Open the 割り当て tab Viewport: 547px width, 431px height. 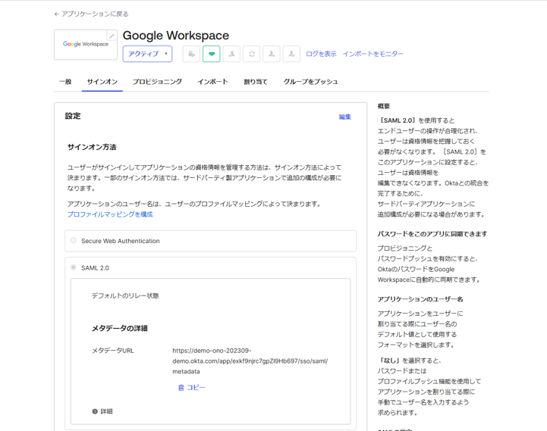click(256, 82)
